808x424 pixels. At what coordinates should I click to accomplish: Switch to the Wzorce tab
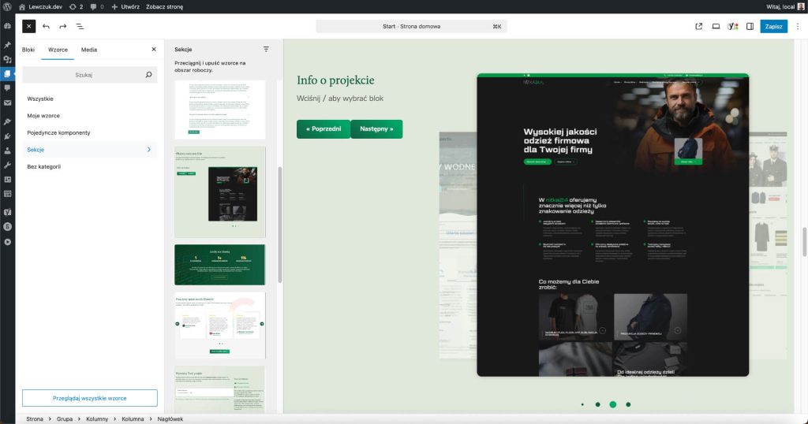(x=58, y=50)
